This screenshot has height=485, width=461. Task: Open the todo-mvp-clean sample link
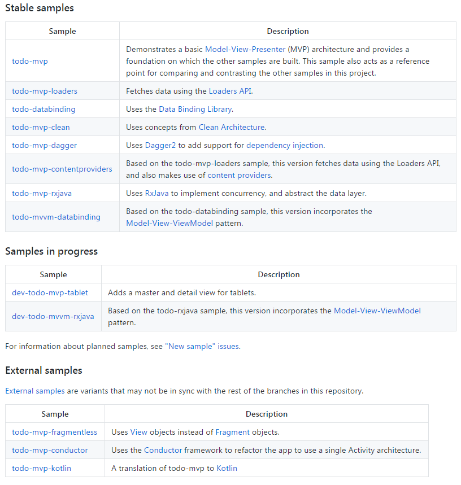(x=41, y=128)
